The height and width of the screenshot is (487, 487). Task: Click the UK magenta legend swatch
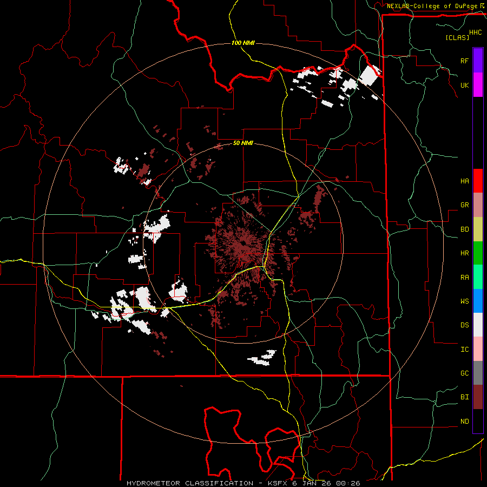(x=478, y=85)
